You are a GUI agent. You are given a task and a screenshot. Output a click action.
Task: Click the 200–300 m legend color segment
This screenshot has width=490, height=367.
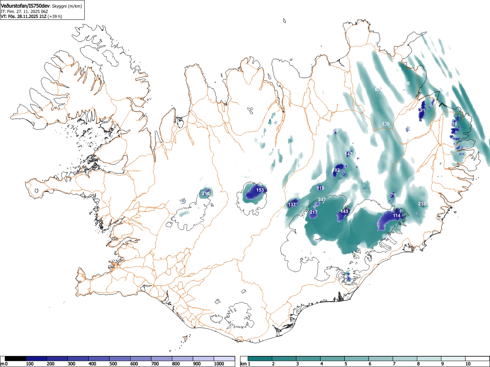57,359
